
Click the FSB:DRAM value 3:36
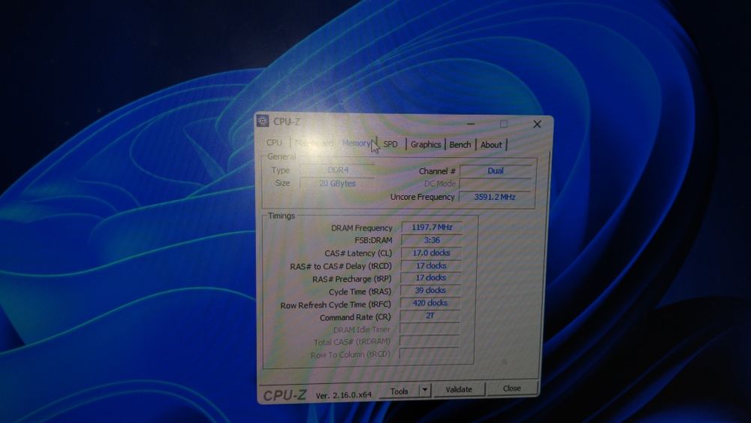pos(432,240)
